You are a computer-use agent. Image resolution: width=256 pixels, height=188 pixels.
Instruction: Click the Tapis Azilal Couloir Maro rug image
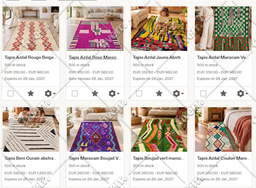223,129
